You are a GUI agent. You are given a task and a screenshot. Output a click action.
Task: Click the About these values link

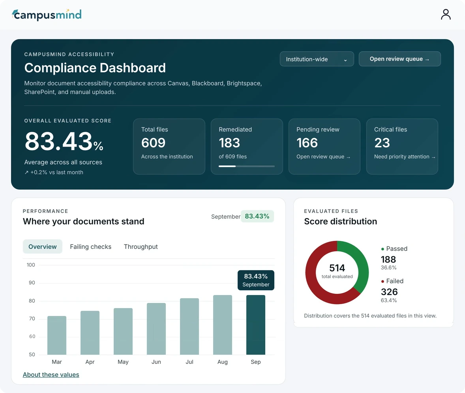coord(51,374)
